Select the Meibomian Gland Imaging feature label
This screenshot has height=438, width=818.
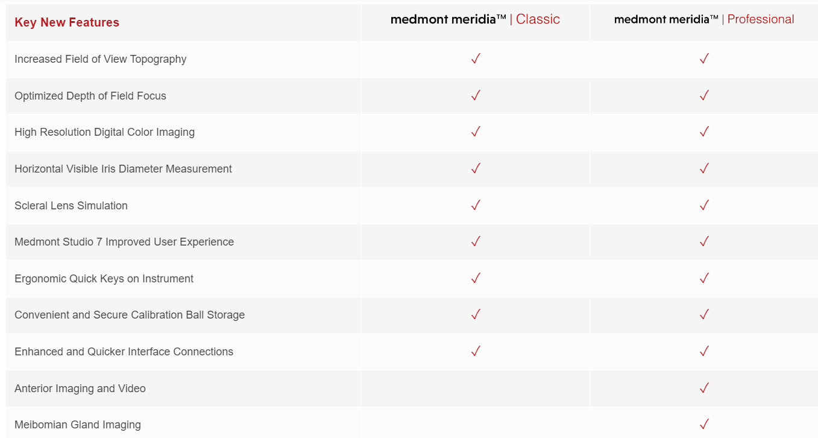78,425
